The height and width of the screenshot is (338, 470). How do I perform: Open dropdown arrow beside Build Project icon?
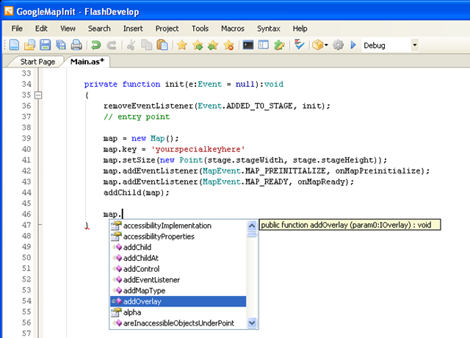tap(326, 46)
